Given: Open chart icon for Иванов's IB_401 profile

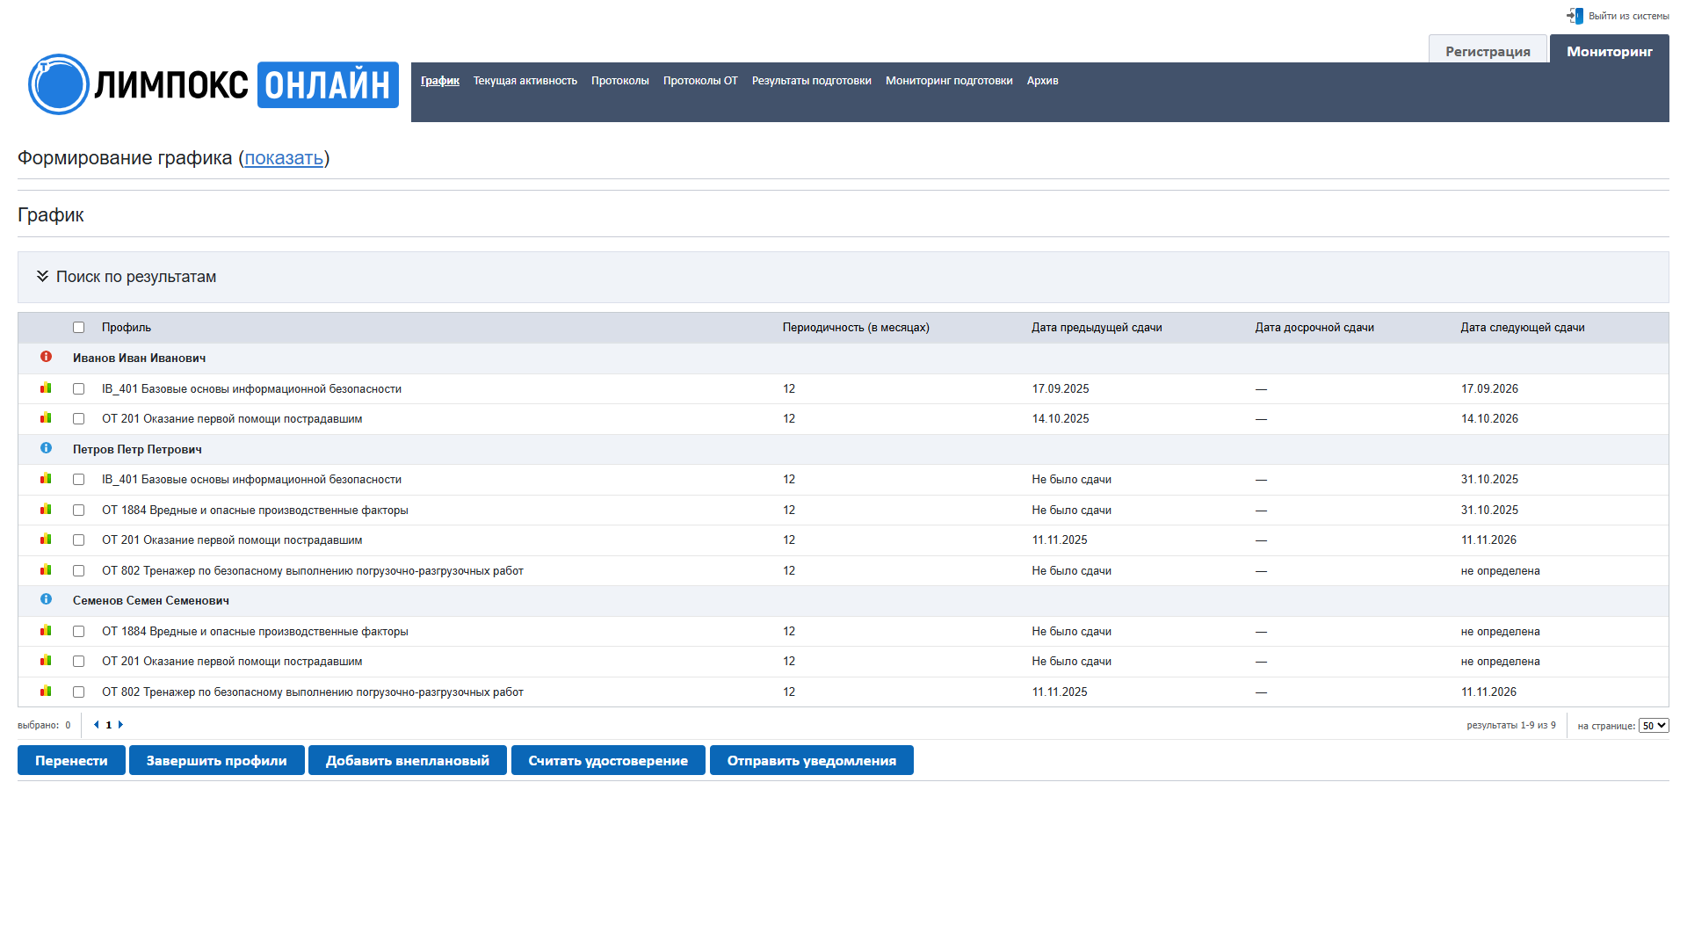Looking at the screenshot, I should coord(46,388).
